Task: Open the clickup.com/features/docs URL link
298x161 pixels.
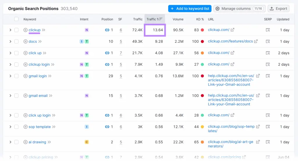Action: 230,41
